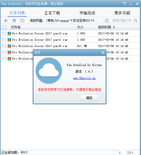Toggle sort arrow next to 修改时间
Viewport: 141px width, 155px height.
pyautogui.click(x=114, y=27)
